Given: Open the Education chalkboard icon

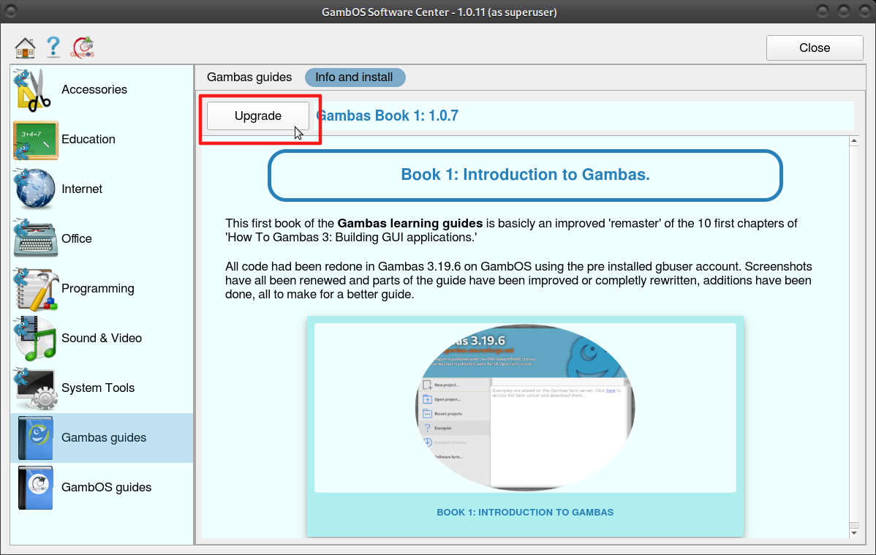Looking at the screenshot, I should [x=34, y=140].
